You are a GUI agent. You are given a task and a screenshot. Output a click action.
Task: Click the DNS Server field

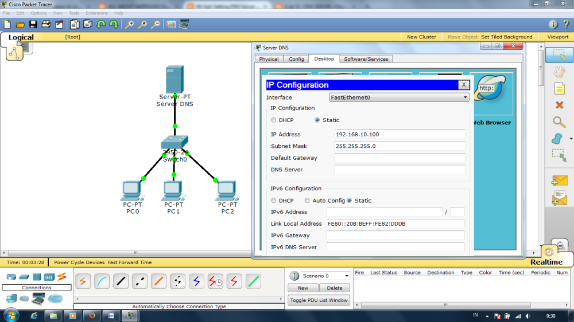tap(400, 169)
